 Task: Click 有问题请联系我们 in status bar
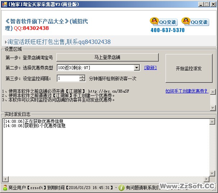point(143,188)
